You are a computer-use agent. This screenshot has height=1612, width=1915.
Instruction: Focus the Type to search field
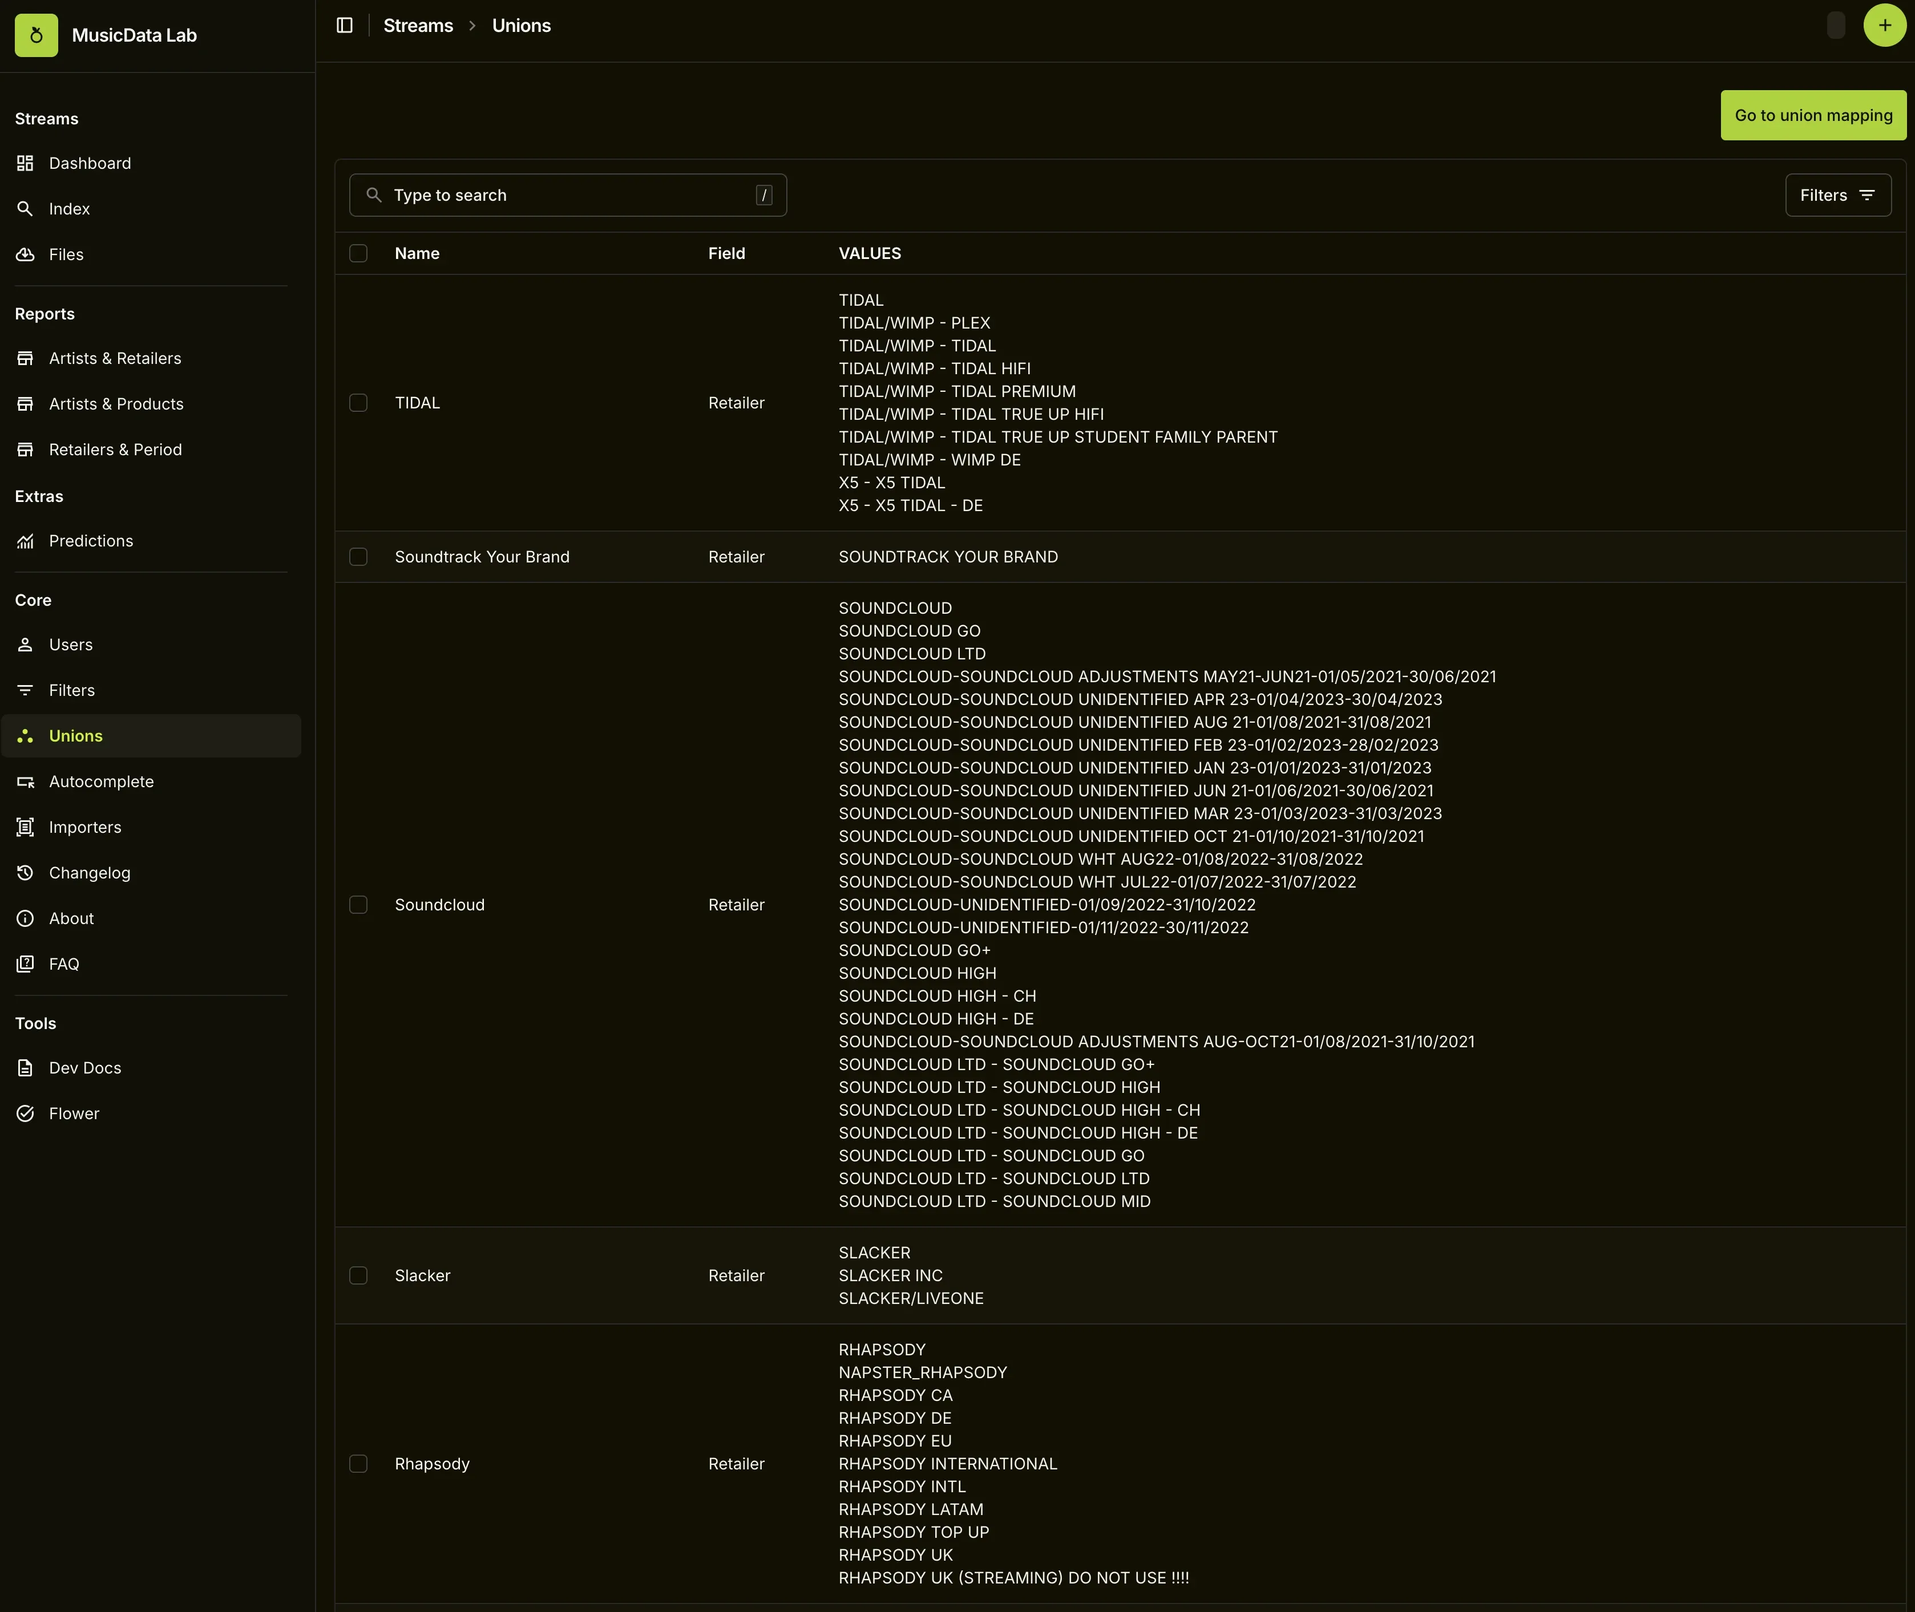[x=568, y=196]
